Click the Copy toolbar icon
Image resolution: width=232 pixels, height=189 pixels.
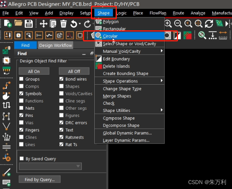coord(53,24)
